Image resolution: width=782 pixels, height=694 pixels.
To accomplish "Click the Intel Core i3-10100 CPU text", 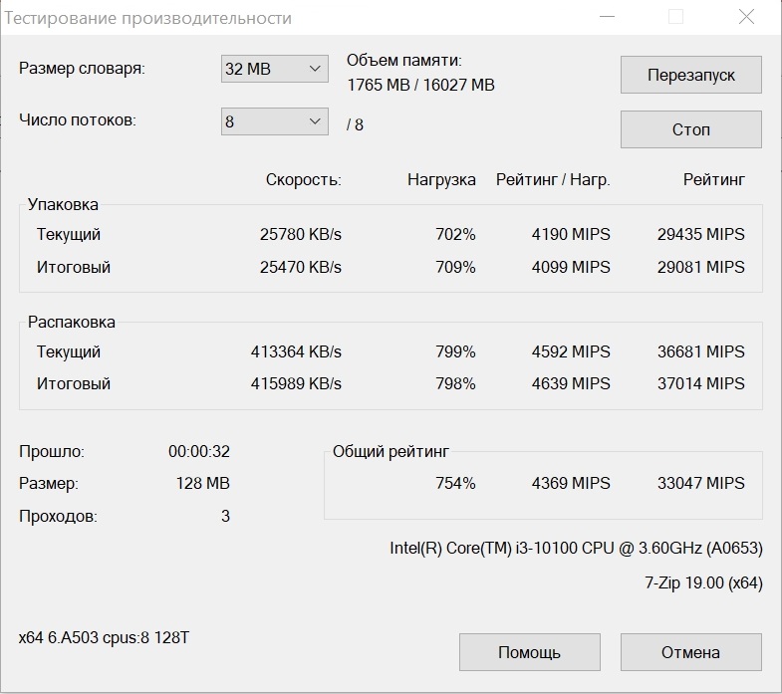I will click(x=576, y=548).
